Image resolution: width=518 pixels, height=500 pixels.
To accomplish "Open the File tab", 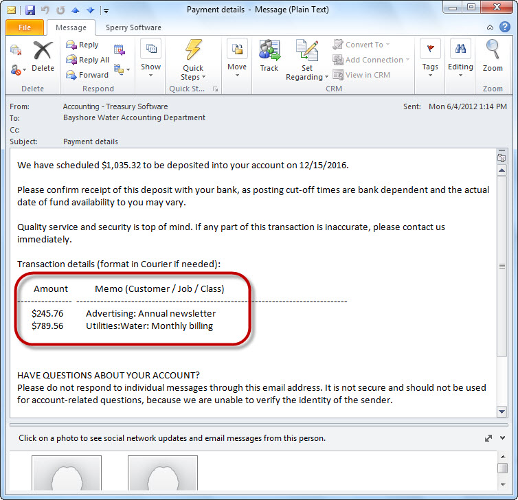I will point(25,28).
